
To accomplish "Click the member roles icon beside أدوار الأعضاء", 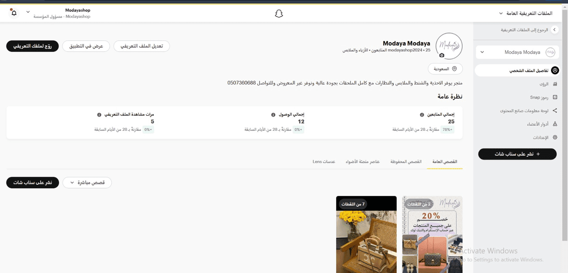I will point(555,124).
